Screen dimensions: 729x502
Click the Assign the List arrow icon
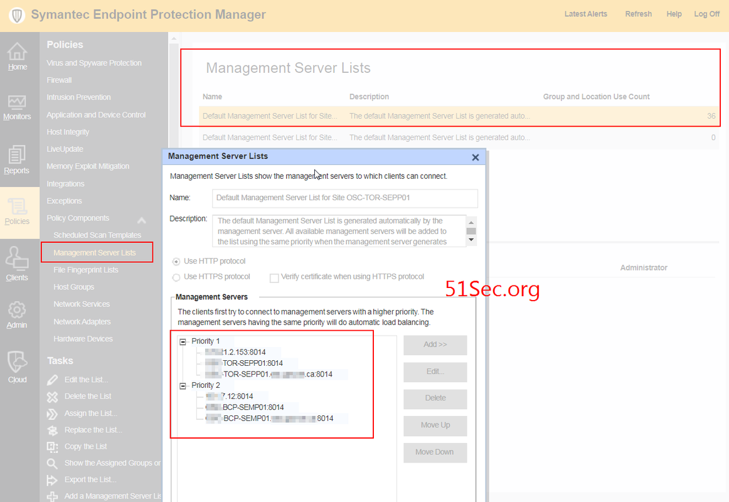coord(53,414)
